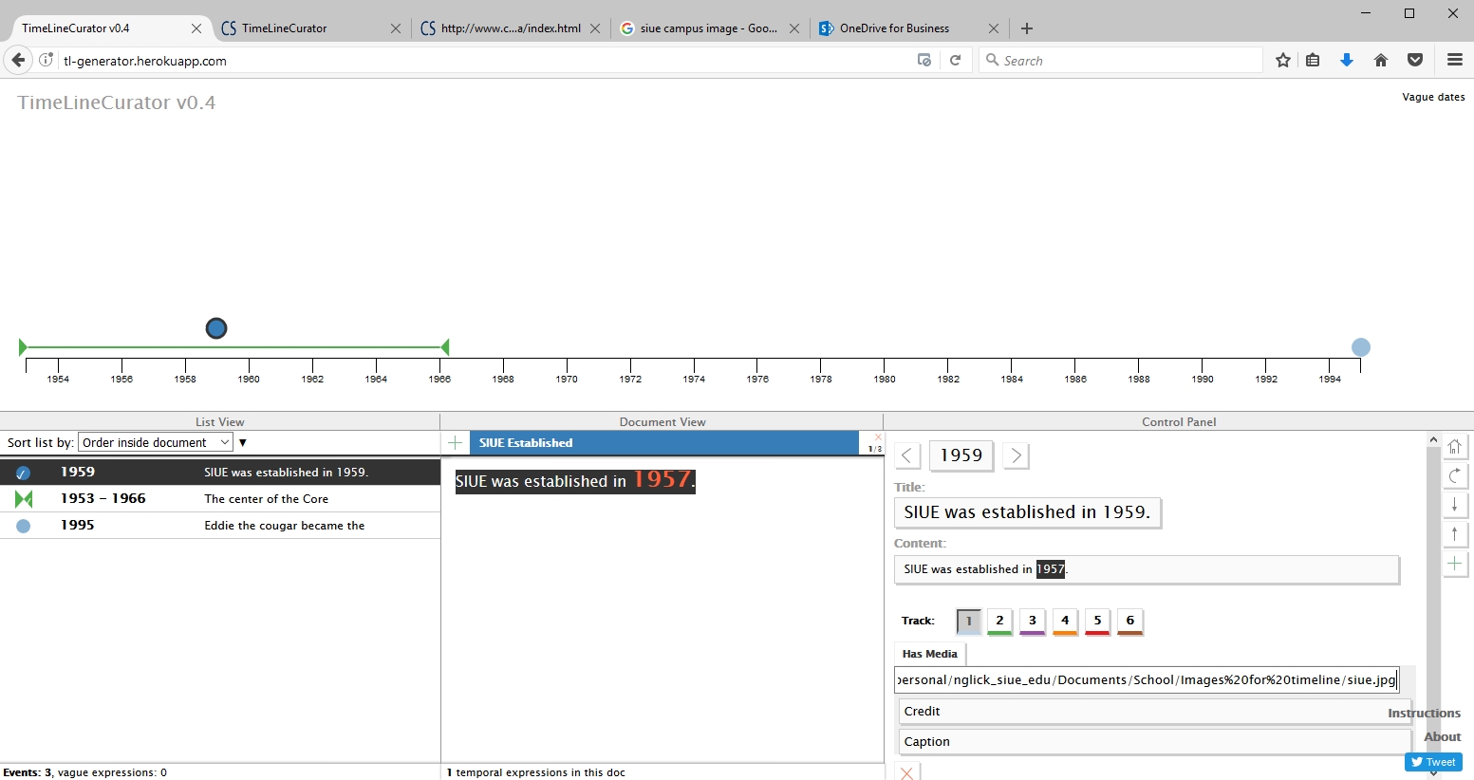Select track 5 for the event
The width and height of the screenshot is (1474, 780).
point(1097,621)
